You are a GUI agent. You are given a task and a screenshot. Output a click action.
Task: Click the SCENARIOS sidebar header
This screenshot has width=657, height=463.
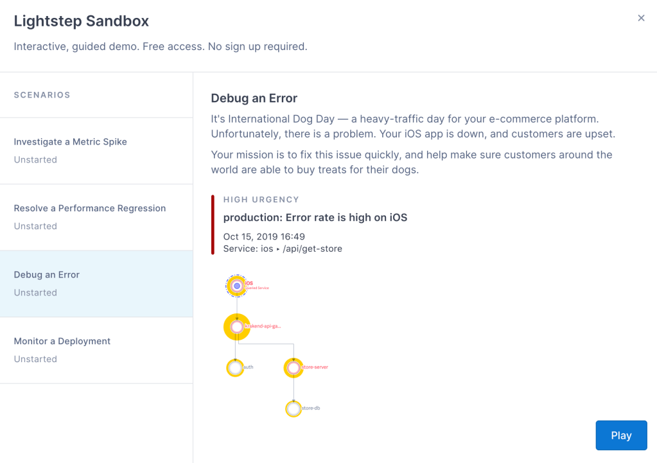(42, 95)
